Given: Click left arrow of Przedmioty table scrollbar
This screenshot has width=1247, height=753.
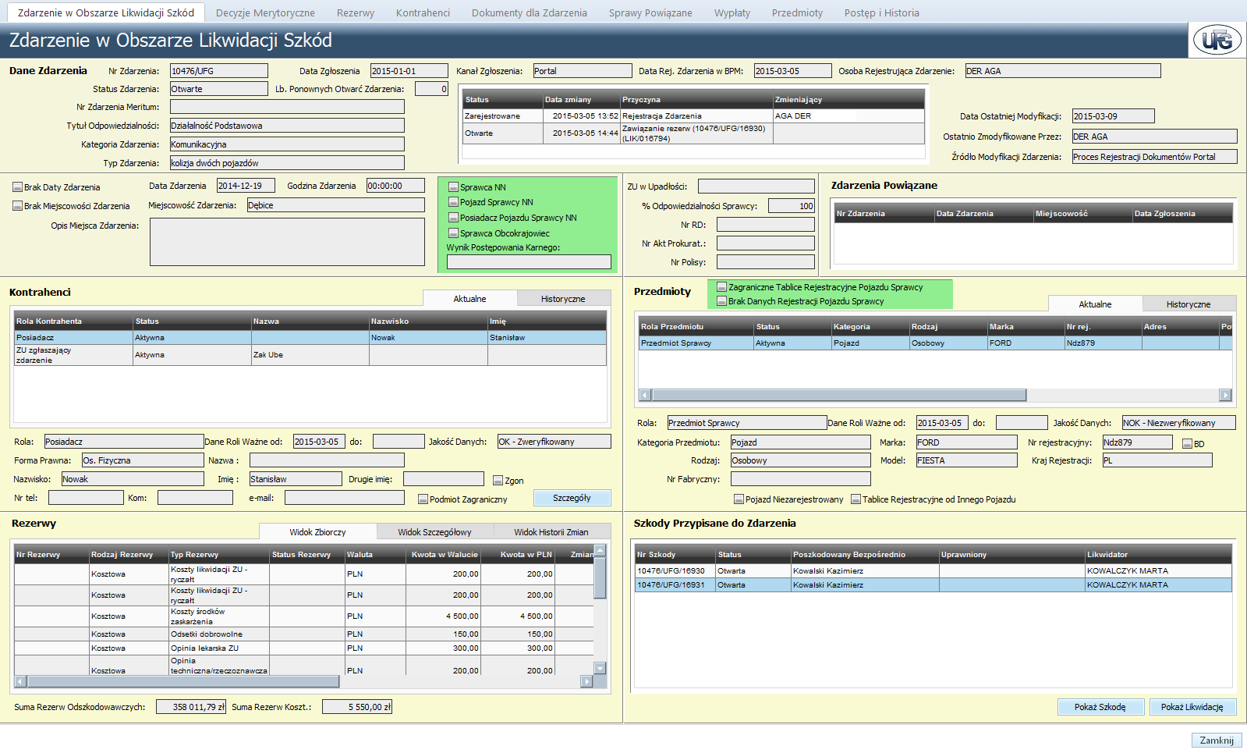Looking at the screenshot, I should click(645, 395).
